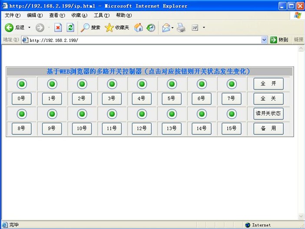Toggle switch 7号 button
Viewport: 305px width, 229px height.
[x=231, y=99]
